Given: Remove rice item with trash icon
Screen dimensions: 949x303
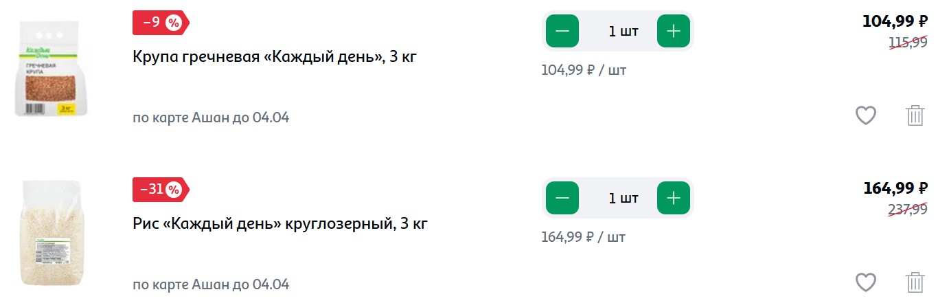Looking at the screenshot, I should [915, 282].
